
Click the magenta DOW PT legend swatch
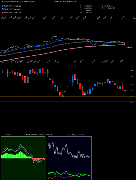tap(3, 13)
